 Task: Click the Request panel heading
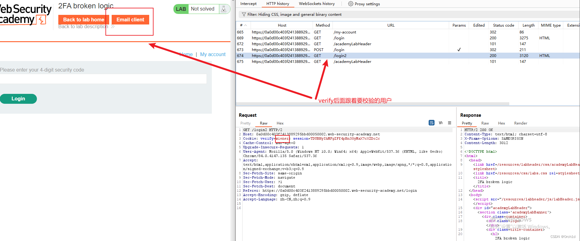[248, 115]
